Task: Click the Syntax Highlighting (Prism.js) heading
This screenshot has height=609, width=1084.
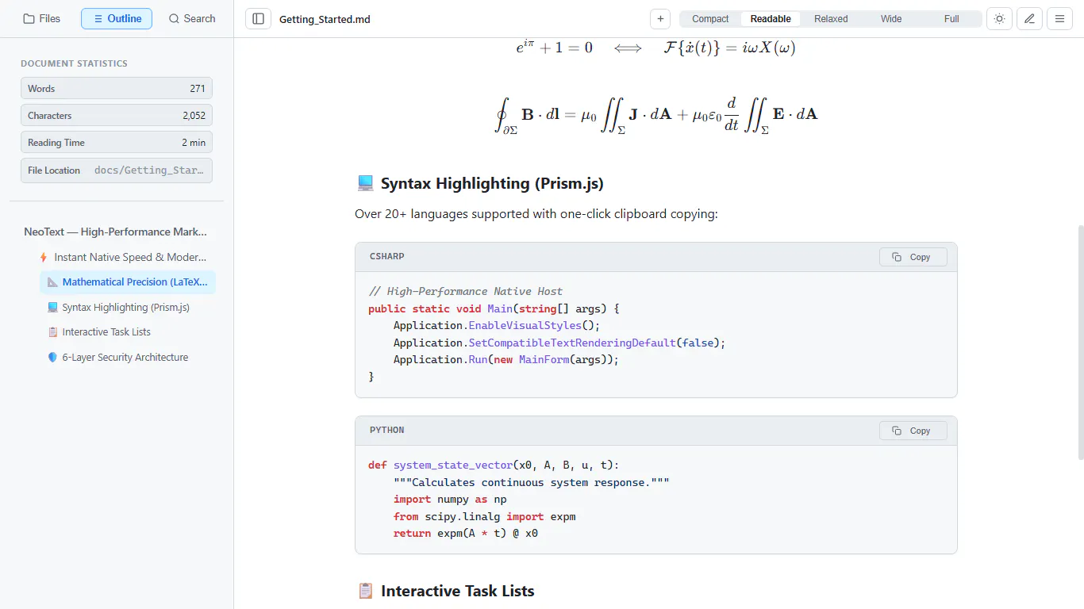Action: coord(480,183)
